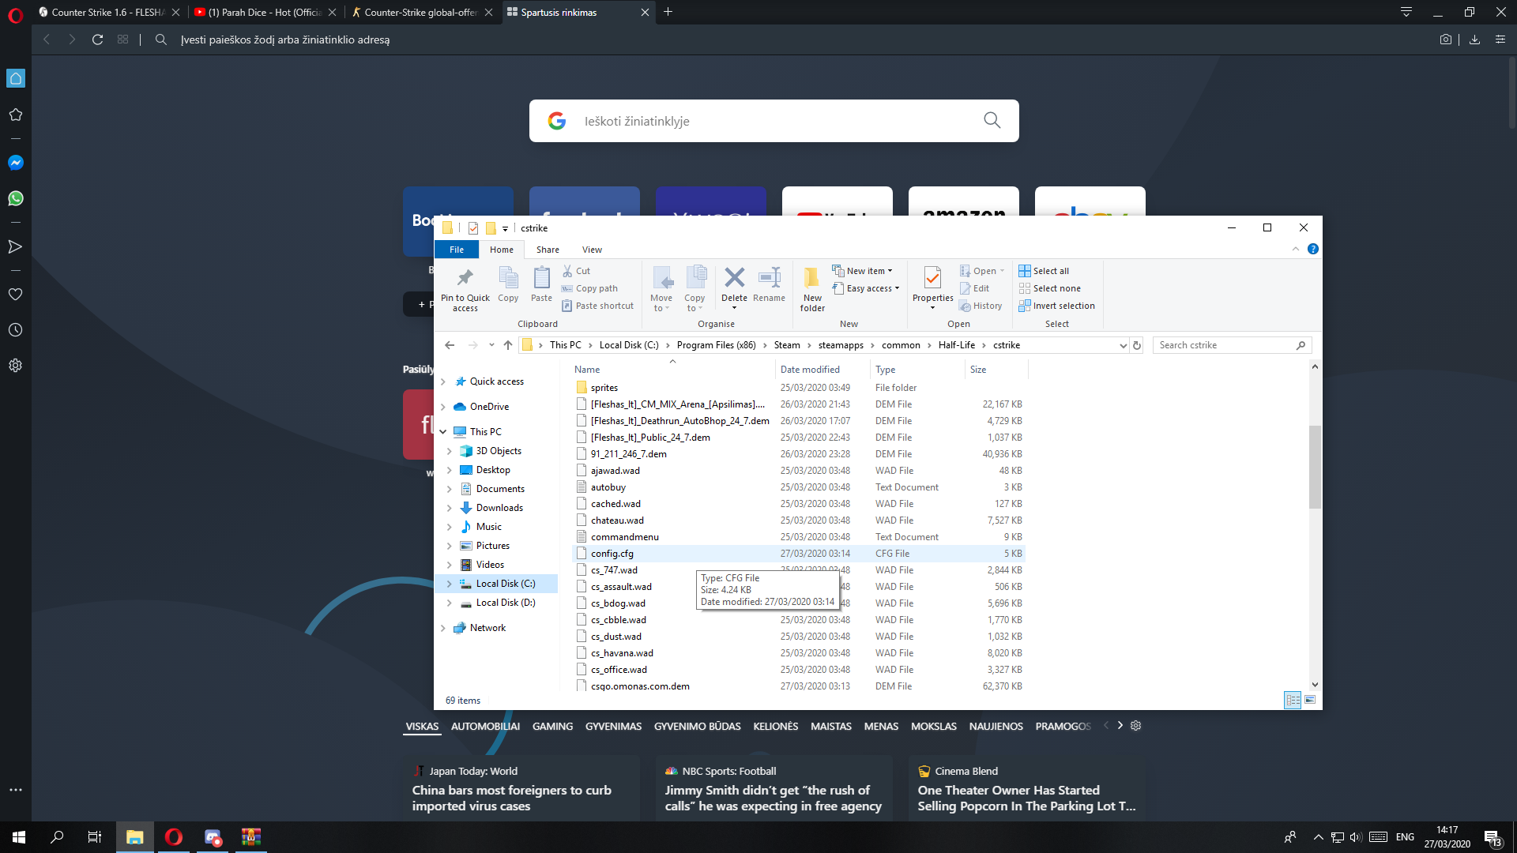
Task: Click Paste shortcut command
Action: [x=597, y=306]
